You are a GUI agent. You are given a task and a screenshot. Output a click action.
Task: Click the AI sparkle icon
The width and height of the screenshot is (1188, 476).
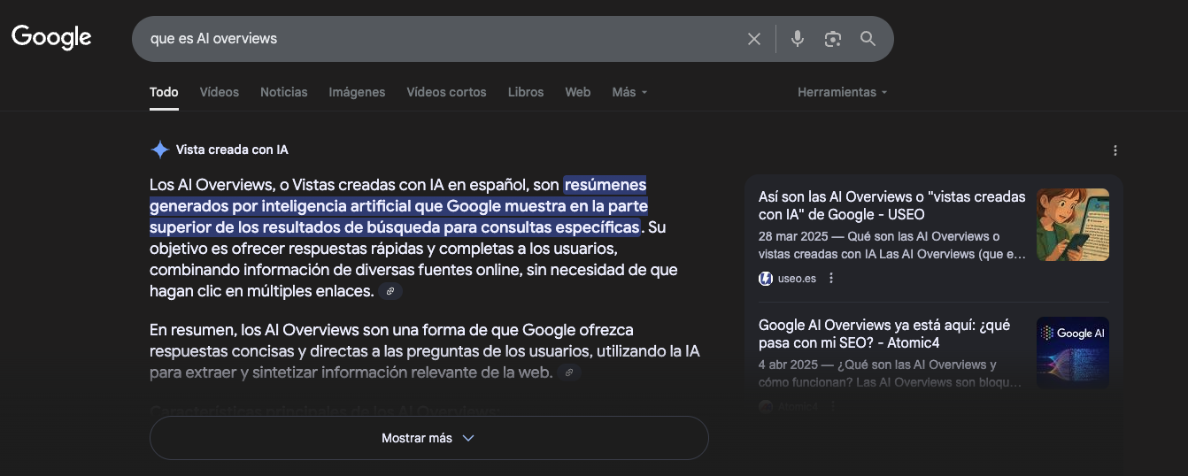click(159, 150)
